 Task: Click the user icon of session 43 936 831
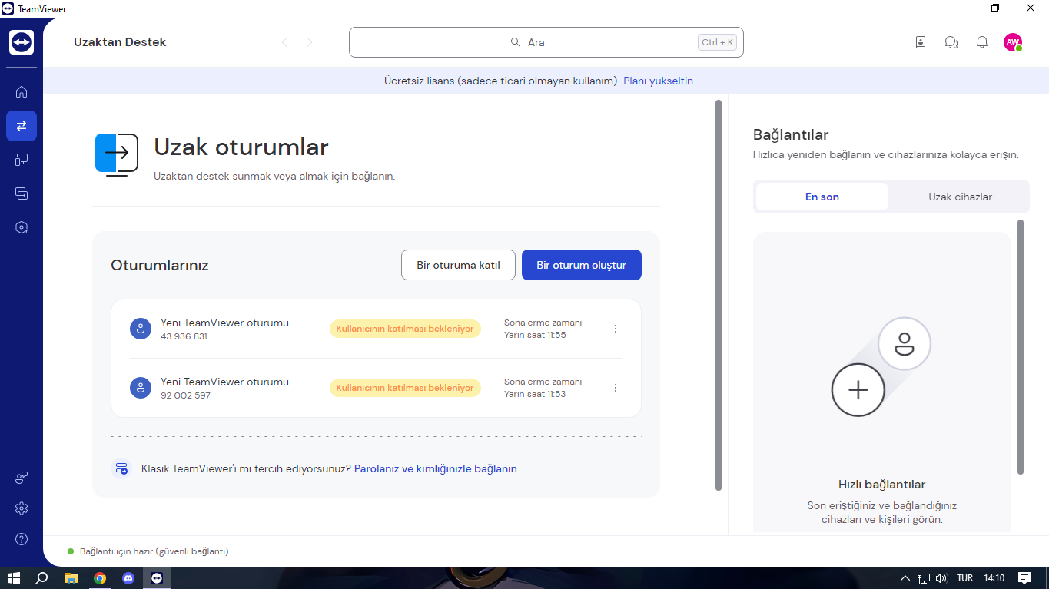(141, 329)
